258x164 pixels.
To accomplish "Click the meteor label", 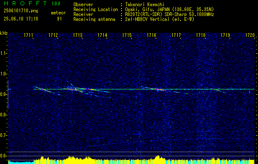I will 58,13.
